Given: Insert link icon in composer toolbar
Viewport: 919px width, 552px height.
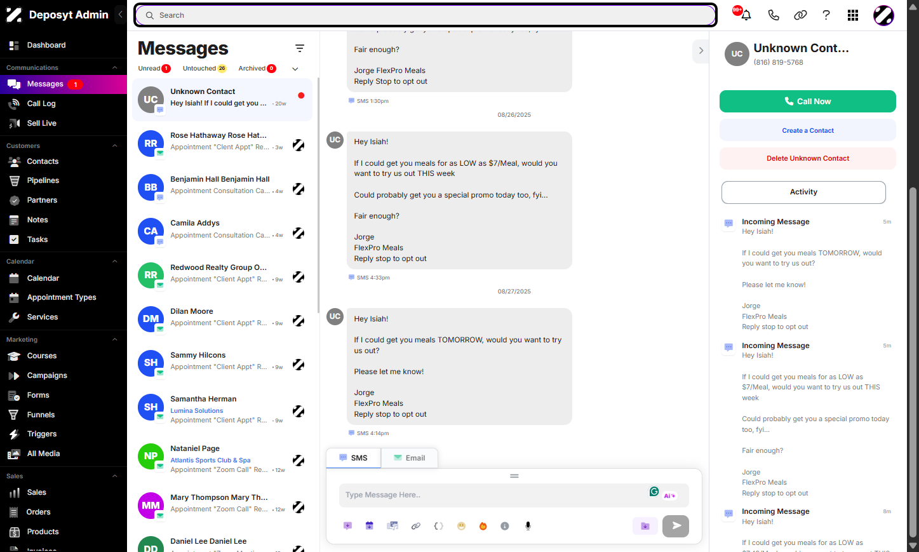Looking at the screenshot, I should pos(416,526).
